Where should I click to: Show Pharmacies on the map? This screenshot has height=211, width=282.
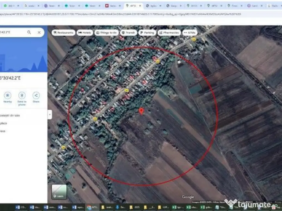coord(169,33)
